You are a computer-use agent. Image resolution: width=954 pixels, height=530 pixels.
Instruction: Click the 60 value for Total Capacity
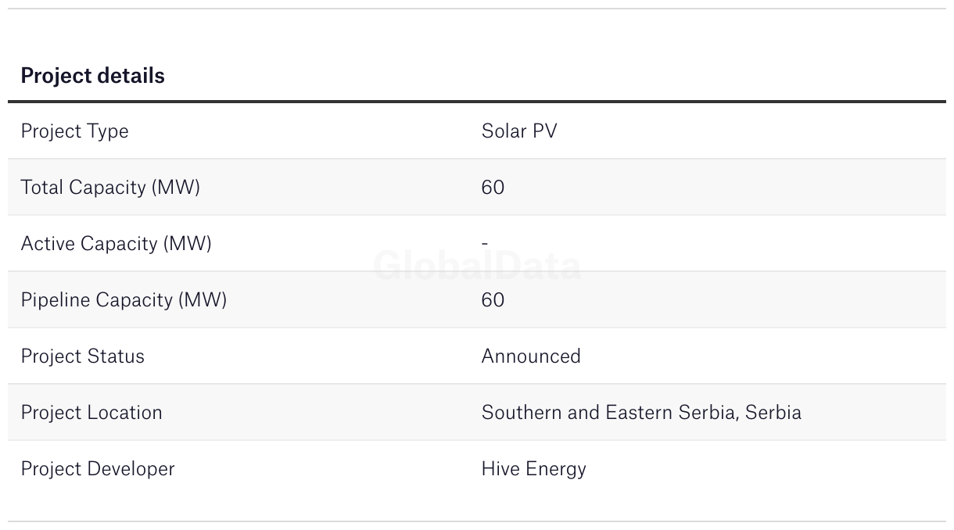(x=493, y=188)
